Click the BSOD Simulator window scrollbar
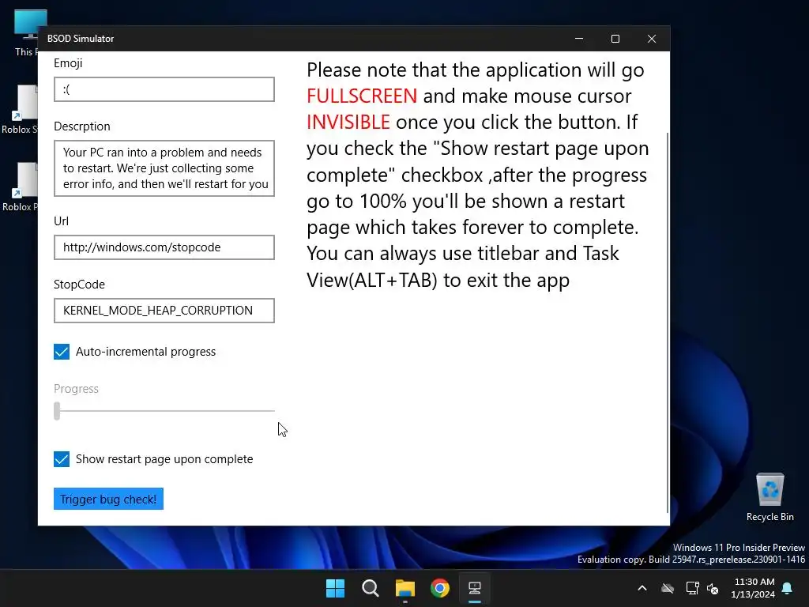 (668, 322)
